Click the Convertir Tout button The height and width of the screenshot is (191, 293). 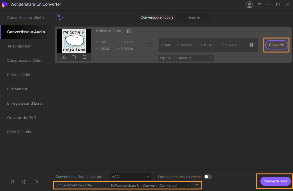click(x=276, y=181)
